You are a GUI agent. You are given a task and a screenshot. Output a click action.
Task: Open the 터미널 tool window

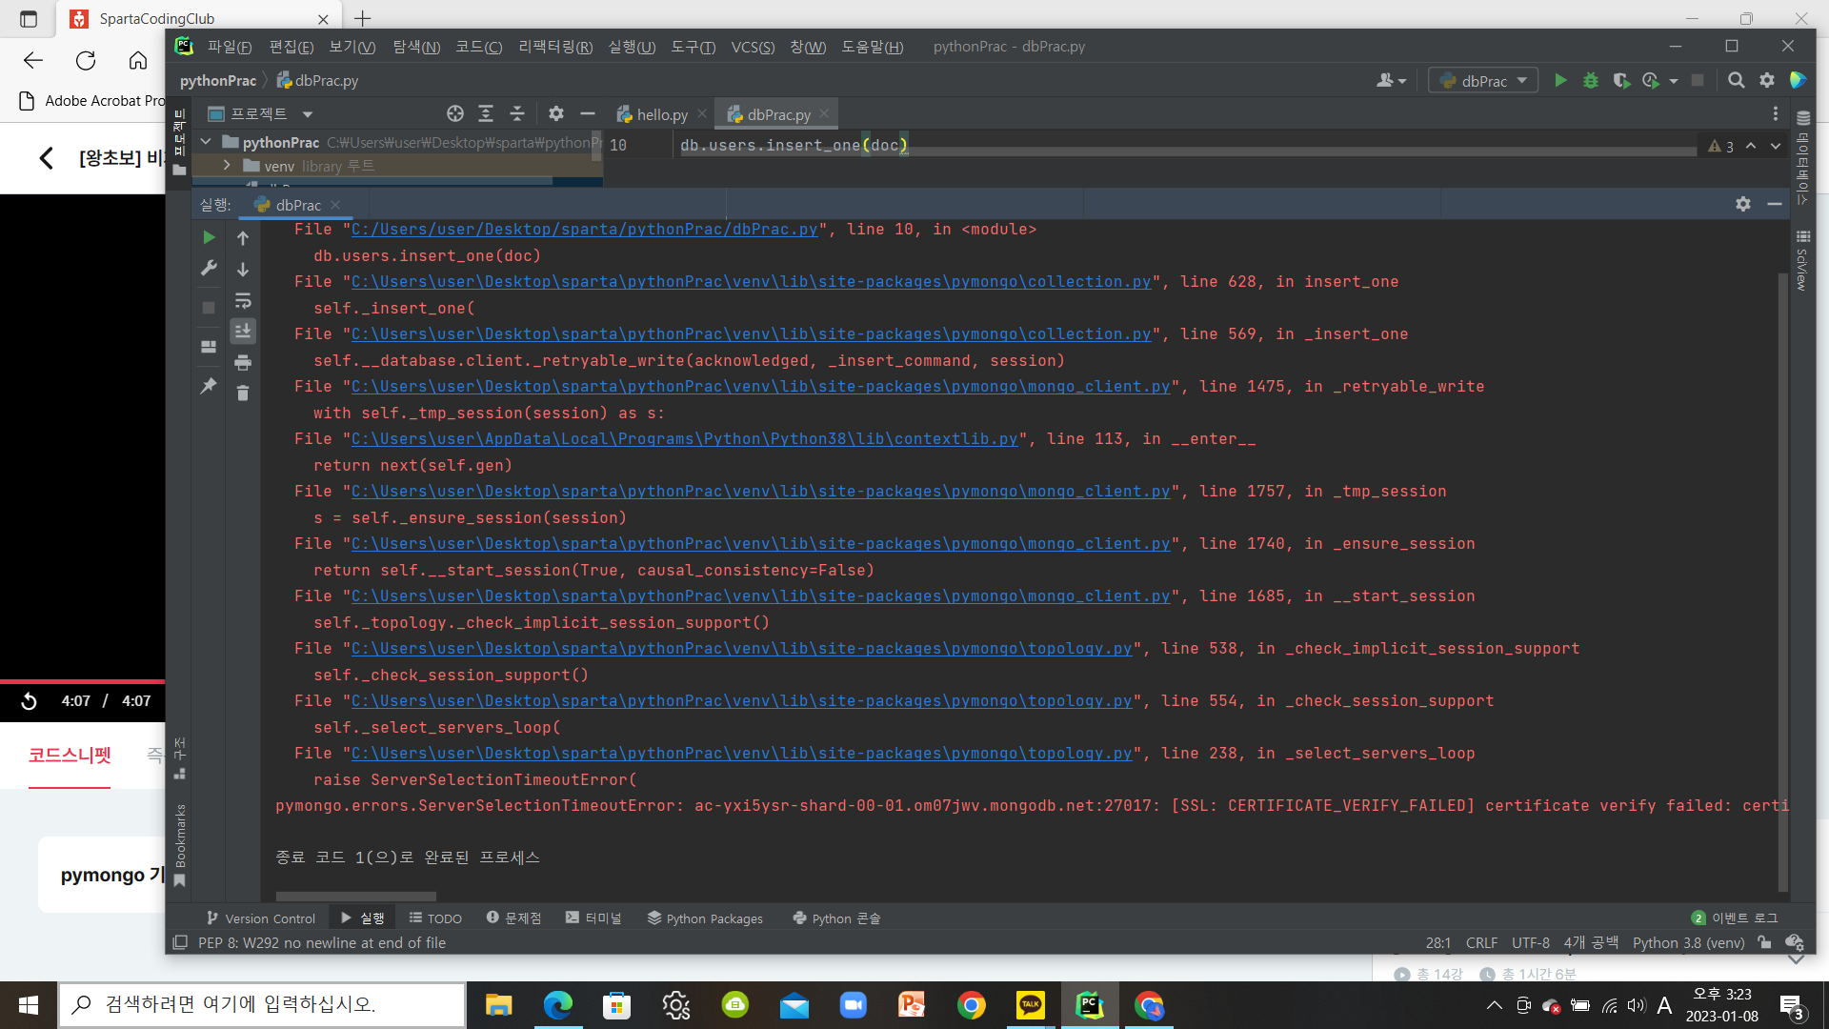point(593,918)
